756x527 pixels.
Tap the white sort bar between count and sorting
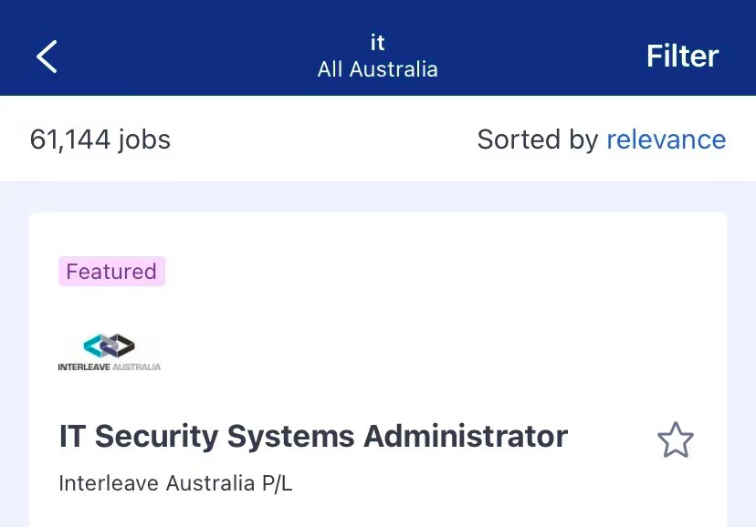click(x=323, y=139)
